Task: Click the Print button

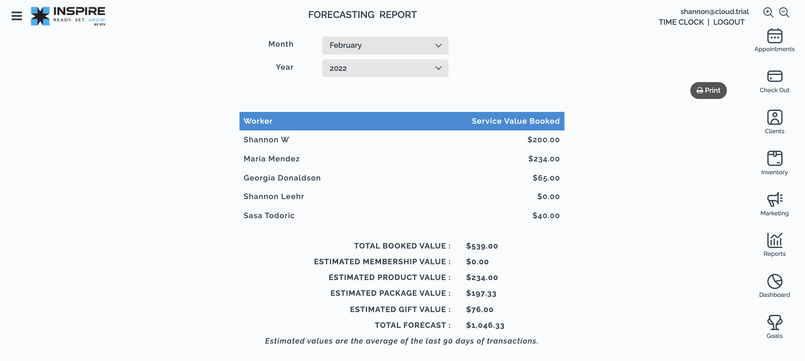Action: point(708,90)
